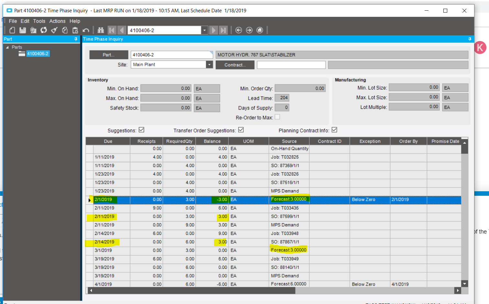Click the Back circle arrow icon
This screenshot has height=304, width=489.
tap(239, 30)
